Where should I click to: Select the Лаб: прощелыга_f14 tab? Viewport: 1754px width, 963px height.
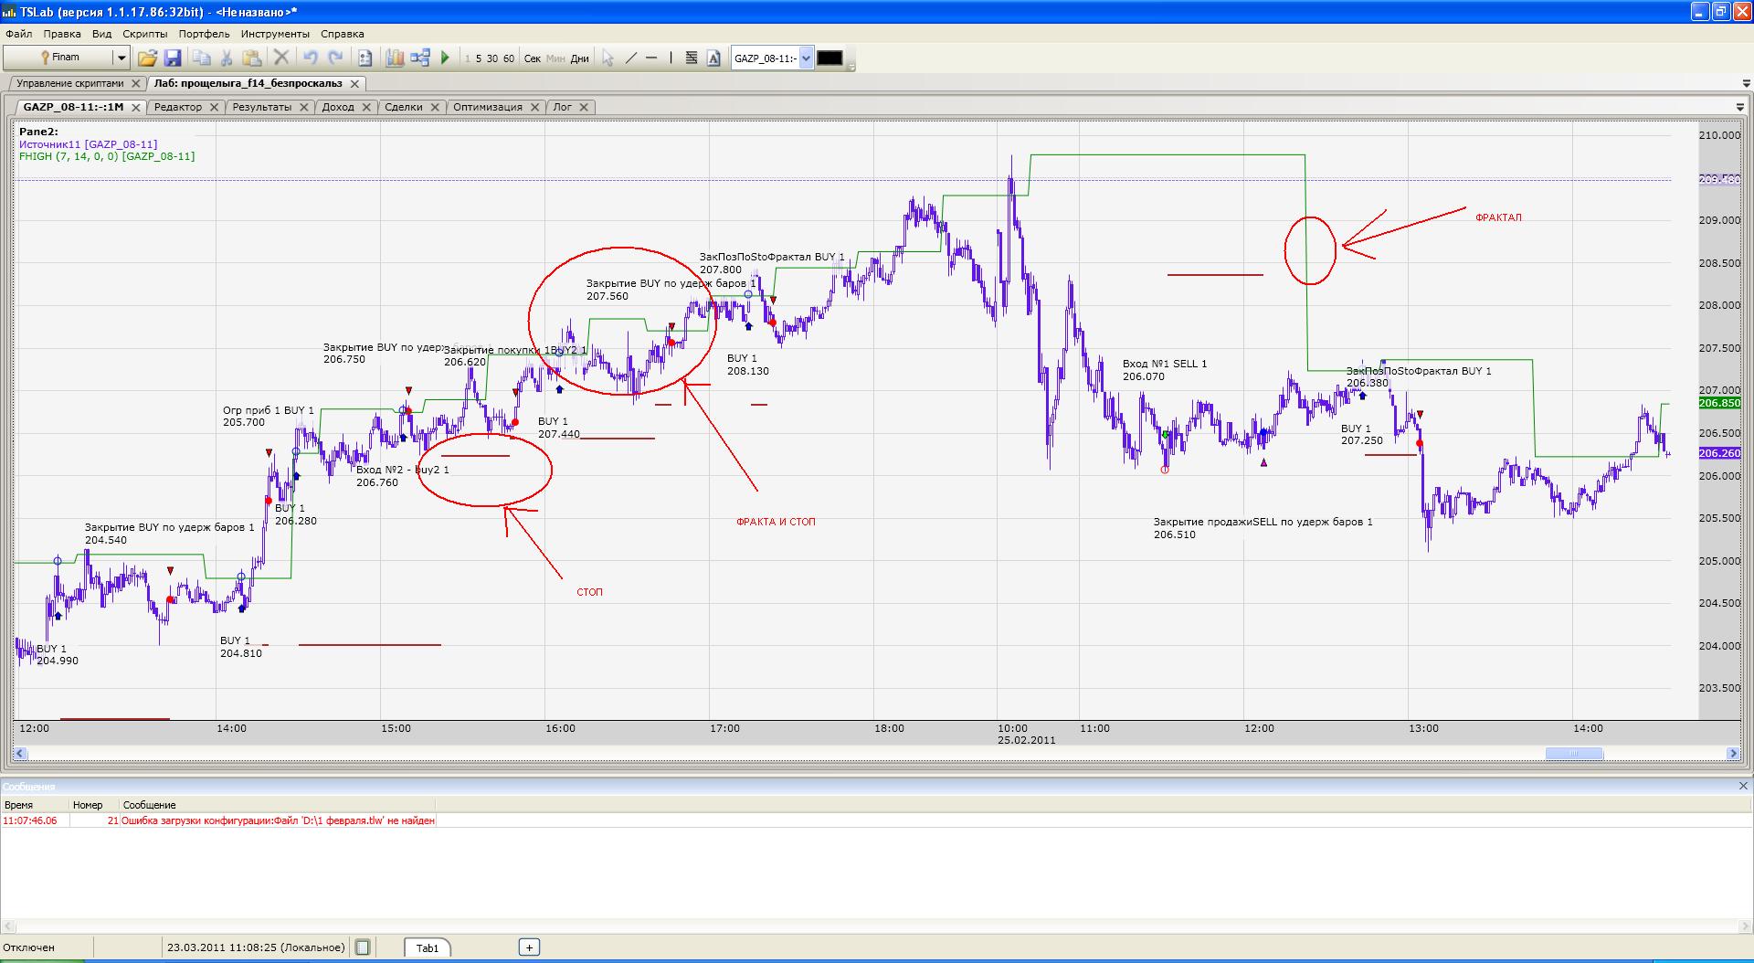[x=248, y=83]
